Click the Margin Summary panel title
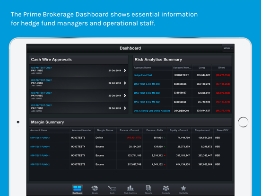261x196 pixels. click(47, 122)
